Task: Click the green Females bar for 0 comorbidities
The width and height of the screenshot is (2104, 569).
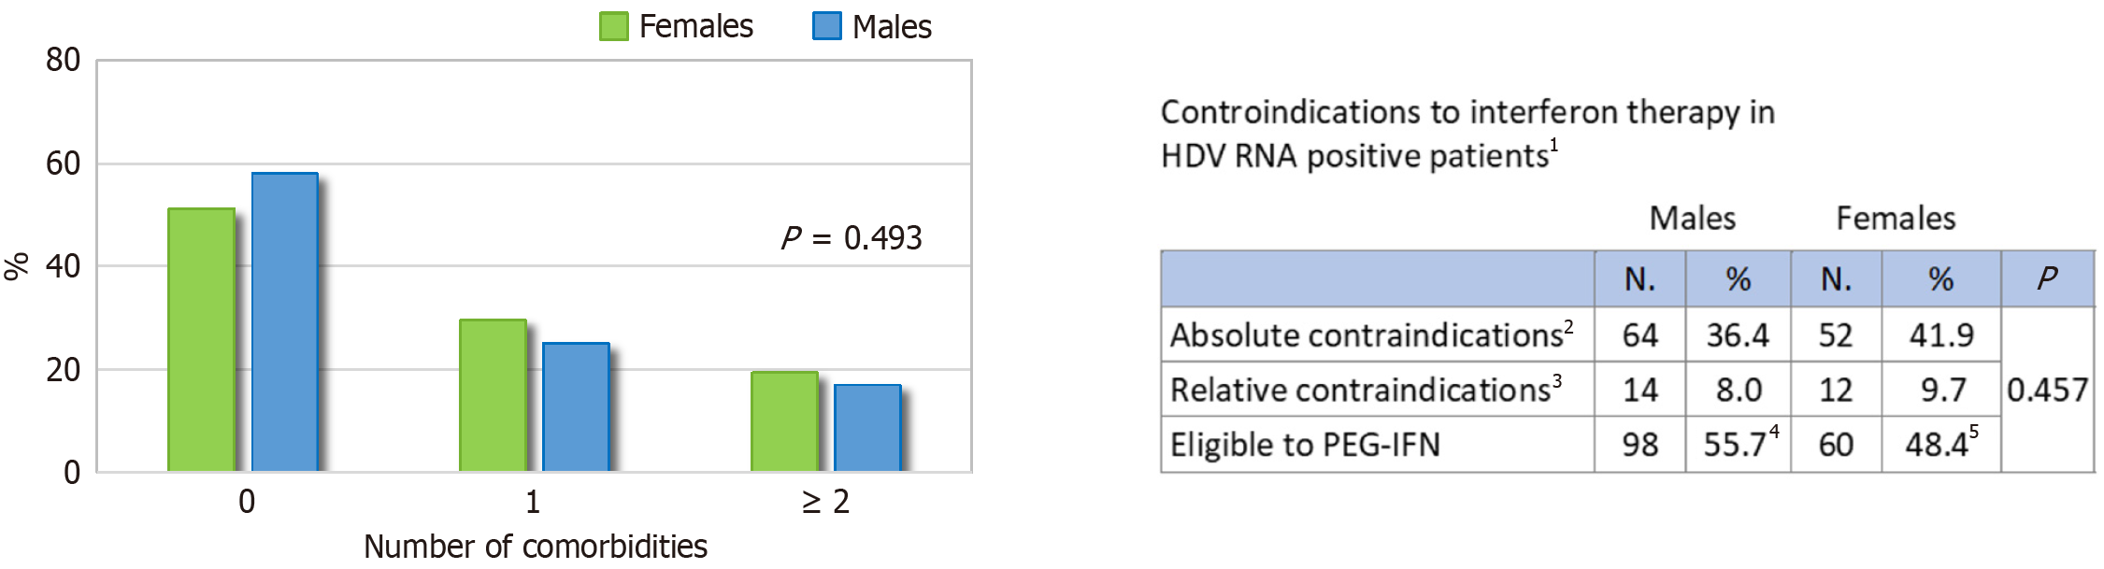Action: click(201, 340)
